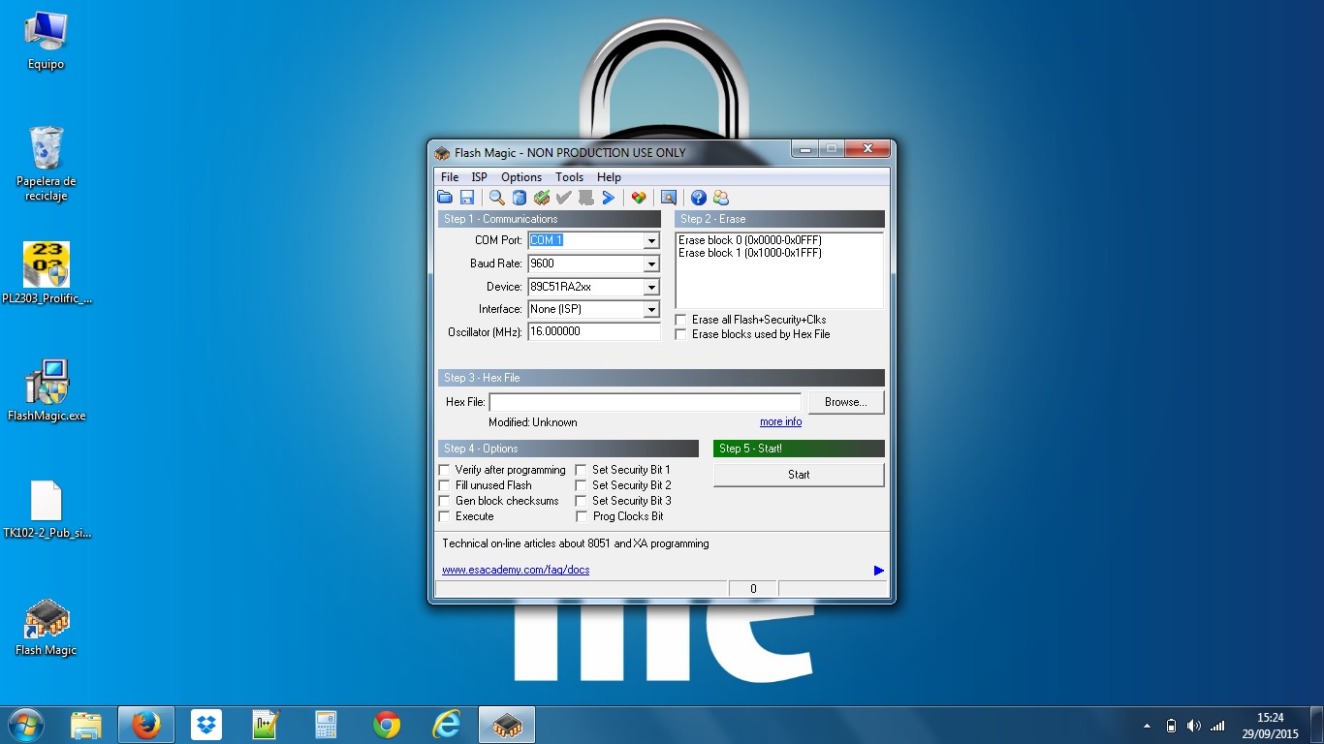This screenshot has height=744, width=1324.
Task: Open Help via the blue question mark icon
Action: [x=699, y=198]
